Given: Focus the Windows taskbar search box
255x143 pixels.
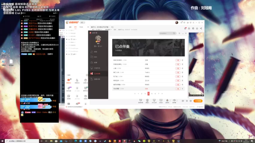Looking at the screenshot, I should [x=22, y=141].
